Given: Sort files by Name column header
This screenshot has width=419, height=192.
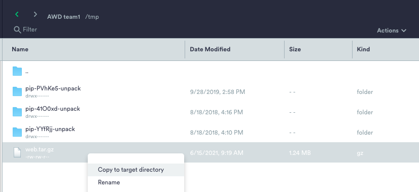Looking at the screenshot, I should coord(20,49).
